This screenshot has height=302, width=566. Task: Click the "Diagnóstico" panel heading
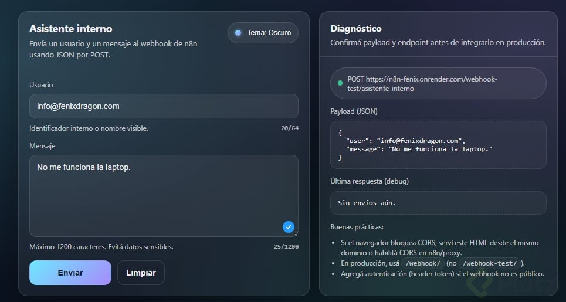tap(356, 29)
